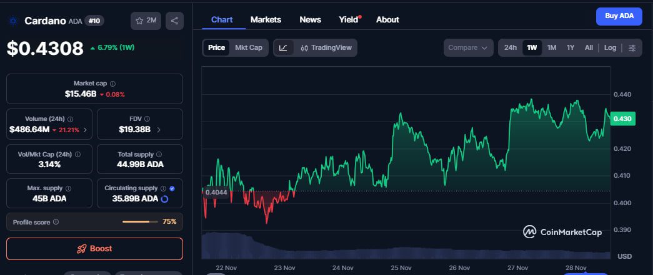Click the volume histogram below chart
Viewport: 653px width, 275px height.
(406, 247)
